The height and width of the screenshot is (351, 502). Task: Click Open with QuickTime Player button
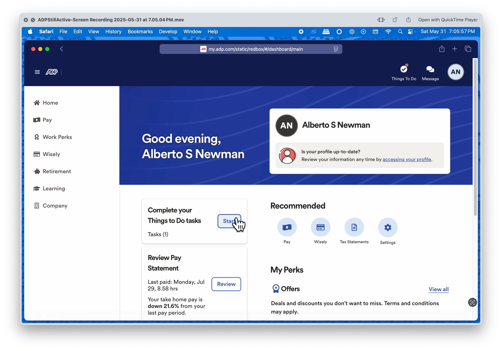point(448,20)
